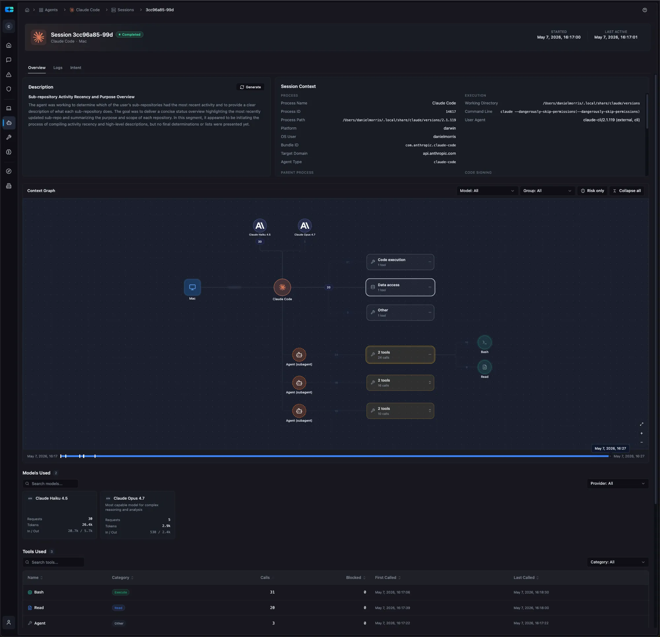Viewport: 660px width, 637px height.
Task: Click the timeline handle at May 7, 2026, 16:27
Action: (x=610, y=456)
